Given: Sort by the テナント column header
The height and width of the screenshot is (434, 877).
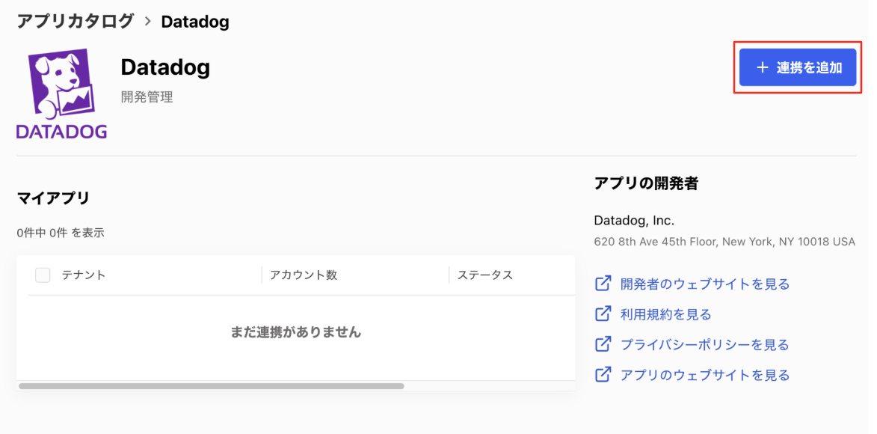Looking at the screenshot, I should click(83, 275).
